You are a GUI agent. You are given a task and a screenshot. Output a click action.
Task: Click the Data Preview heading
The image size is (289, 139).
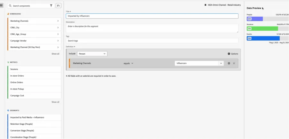pos(254,8)
